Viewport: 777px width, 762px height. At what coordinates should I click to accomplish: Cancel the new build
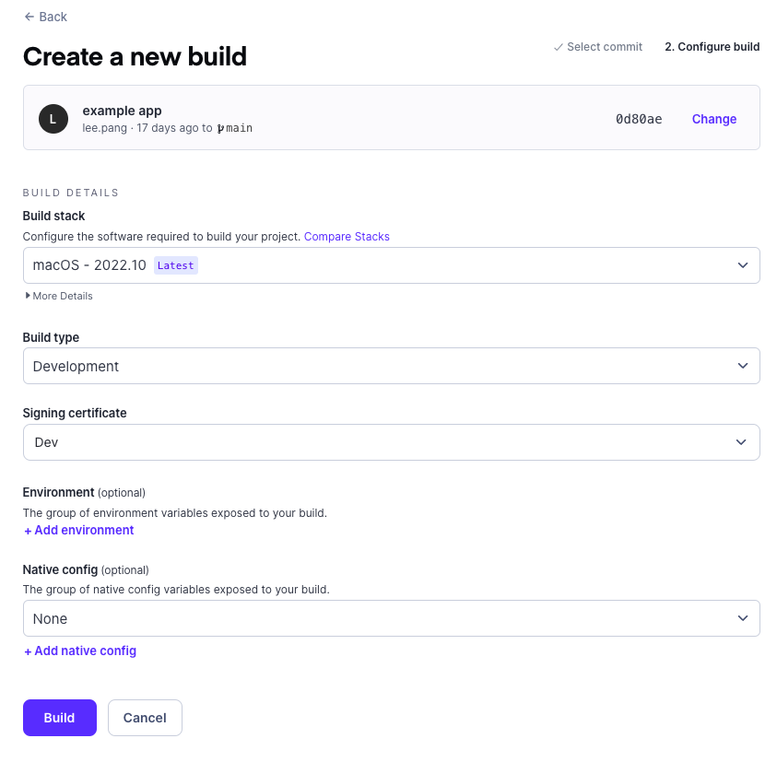click(x=146, y=718)
